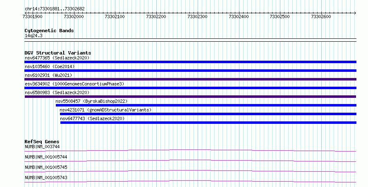Open transcript NUMB|NM_001005745
The height and width of the screenshot is (187, 368).
46,168
